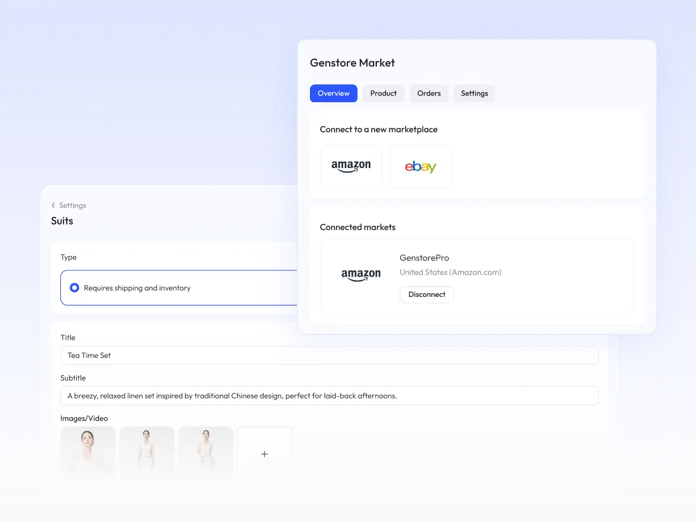The width and height of the screenshot is (696, 522).
Task: Click the United States (Amazon.com) text
Action: pyautogui.click(x=450, y=272)
